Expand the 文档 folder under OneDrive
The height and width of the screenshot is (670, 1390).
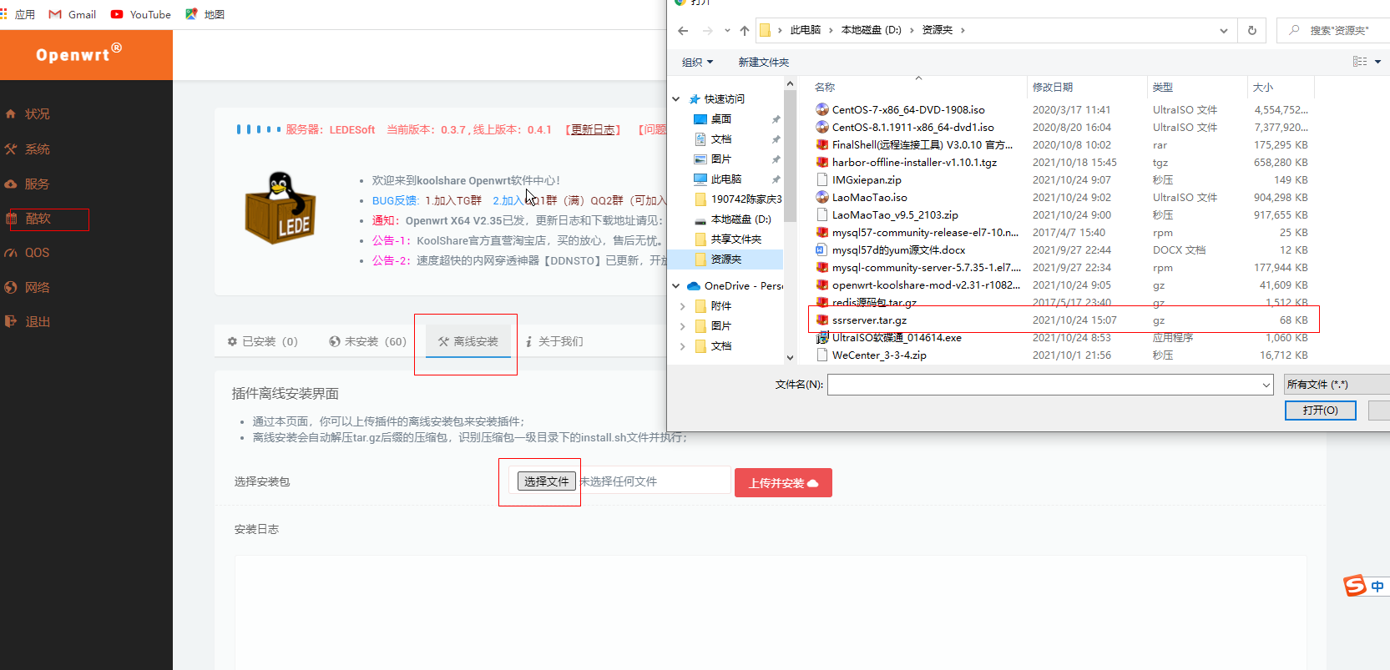click(x=683, y=346)
